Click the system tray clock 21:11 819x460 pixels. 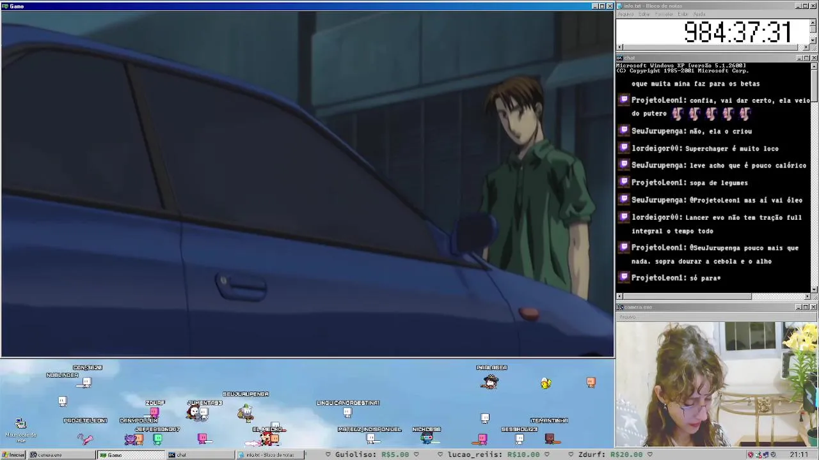[799, 455]
